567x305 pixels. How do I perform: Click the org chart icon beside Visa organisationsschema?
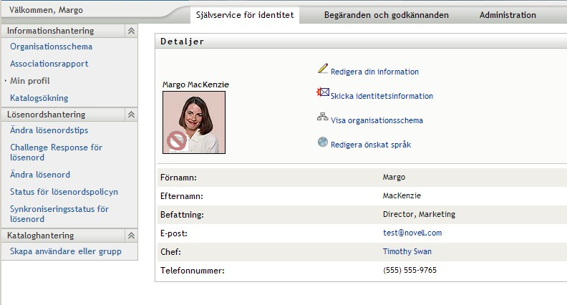point(323,117)
